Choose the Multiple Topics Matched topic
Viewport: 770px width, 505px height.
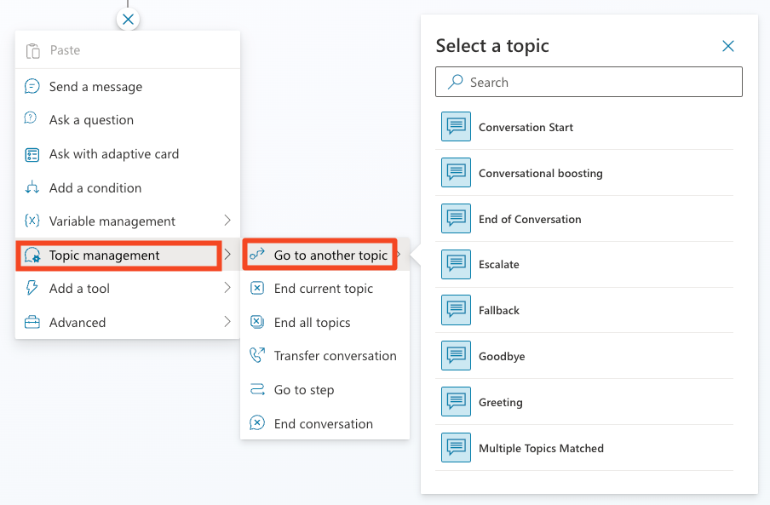tap(541, 449)
